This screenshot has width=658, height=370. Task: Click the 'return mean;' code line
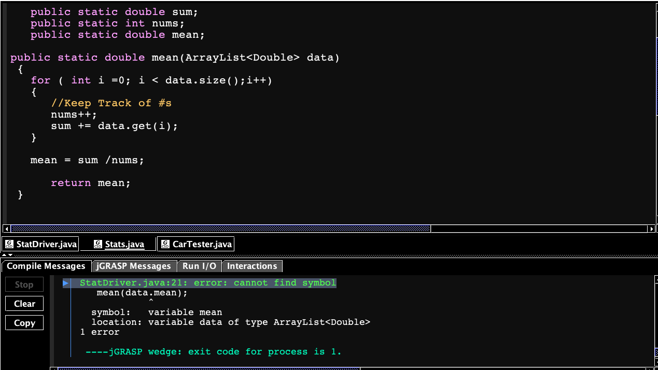[91, 183]
